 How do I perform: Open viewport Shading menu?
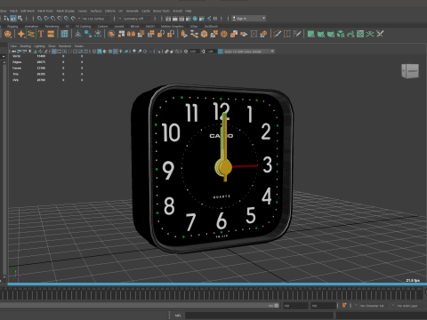click(25, 46)
